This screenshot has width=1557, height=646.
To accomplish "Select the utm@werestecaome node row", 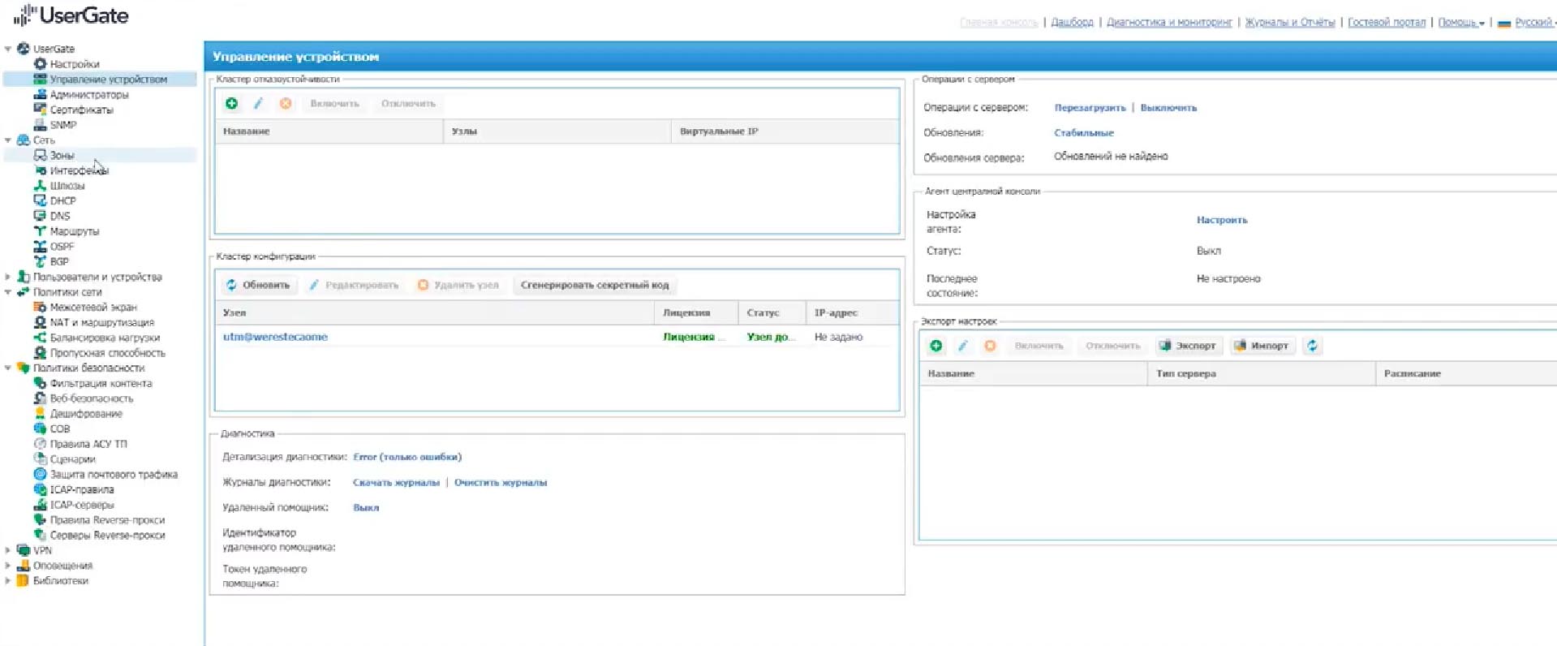I will [x=557, y=337].
